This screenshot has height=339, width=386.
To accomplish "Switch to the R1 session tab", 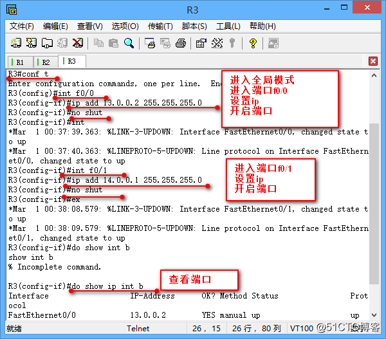I will point(20,62).
